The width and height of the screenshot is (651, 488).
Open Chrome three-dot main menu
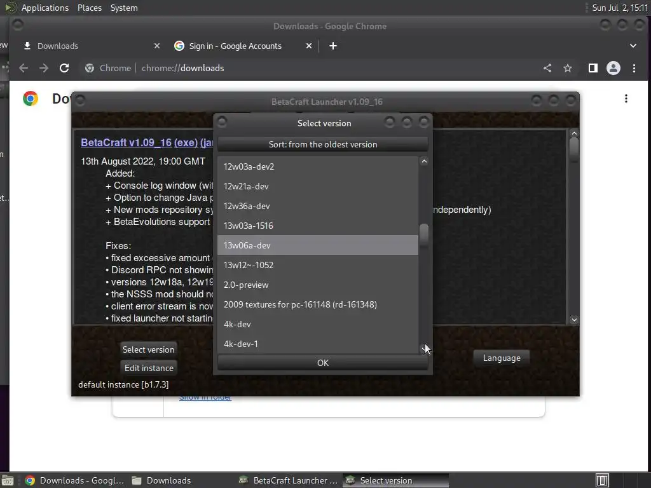[634, 68]
